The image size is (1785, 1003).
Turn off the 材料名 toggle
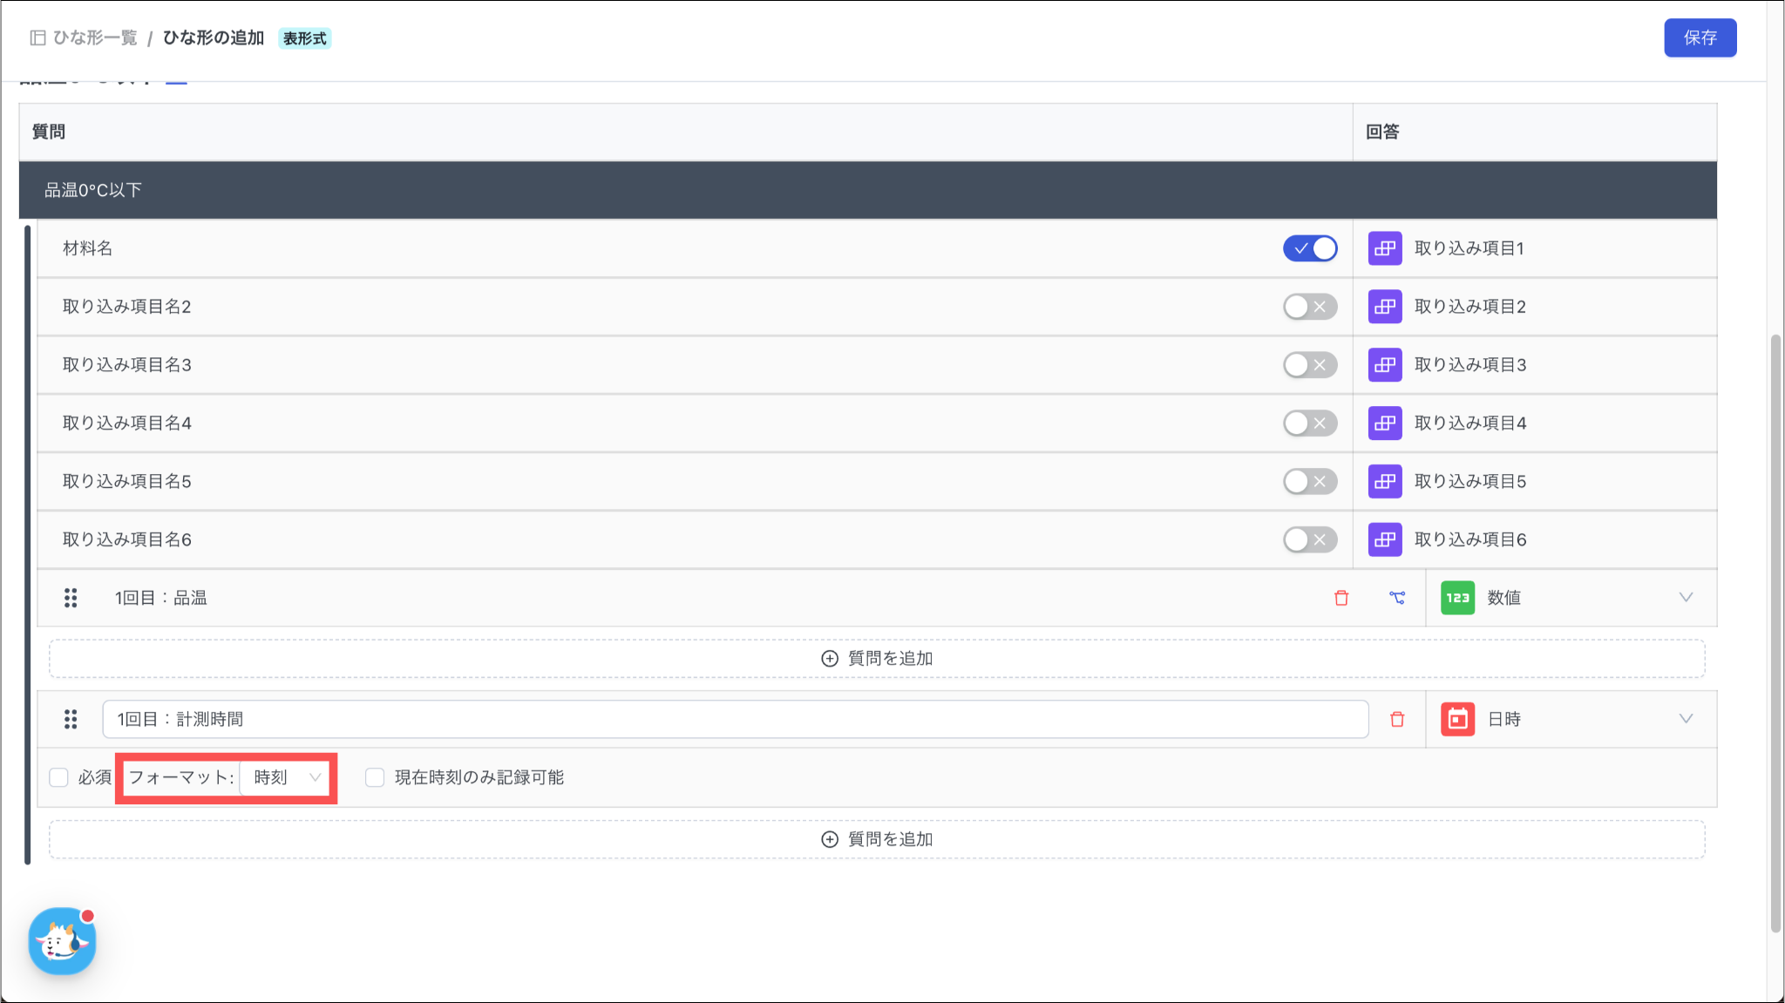click(x=1309, y=248)
